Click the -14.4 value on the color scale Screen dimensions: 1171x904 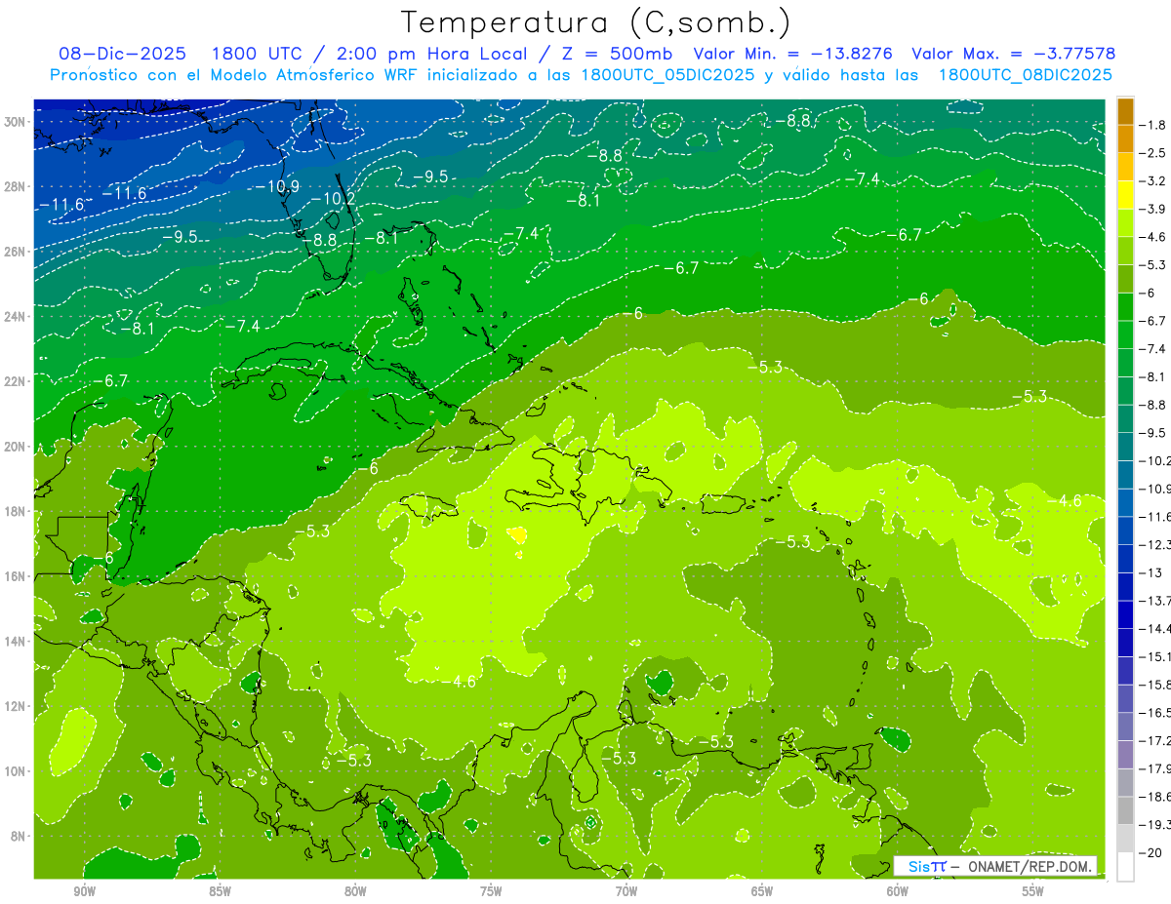[1154, 629]
